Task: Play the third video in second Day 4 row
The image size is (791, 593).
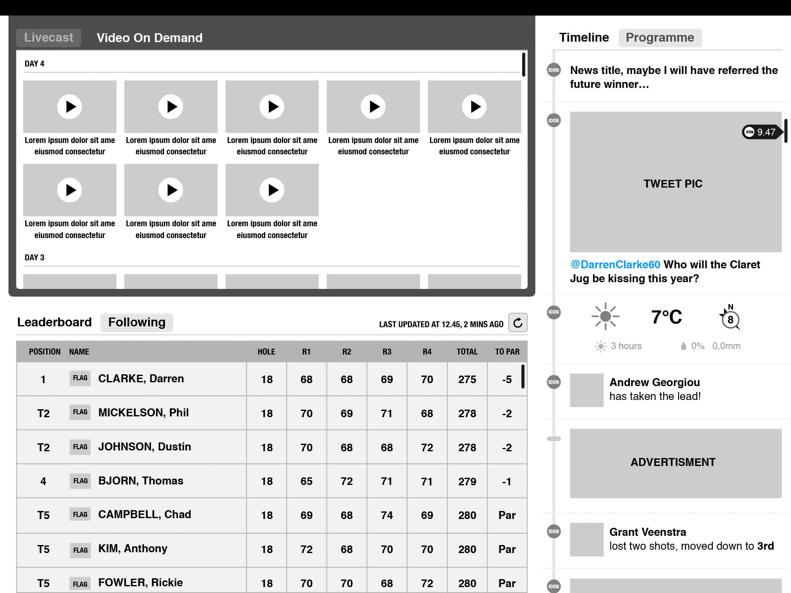Action: [272, 190]
